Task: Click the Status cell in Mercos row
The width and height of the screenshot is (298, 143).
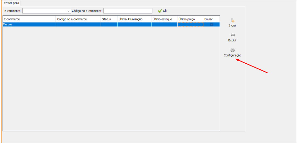Action: tap(109, 24)
